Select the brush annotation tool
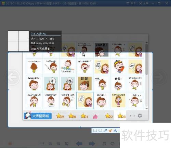 (110, 131)
